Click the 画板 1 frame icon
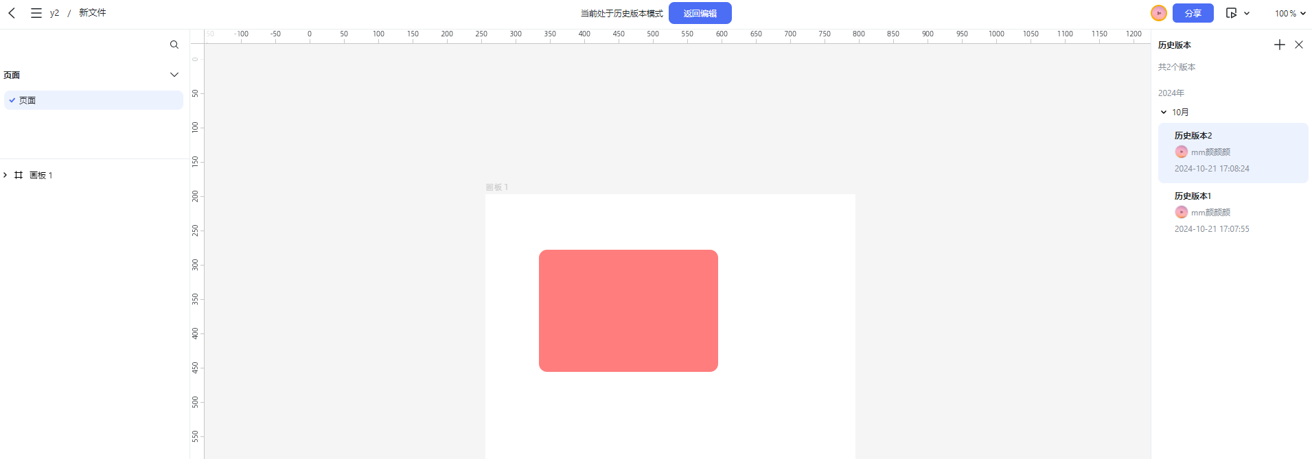 (x=19, y=175)
